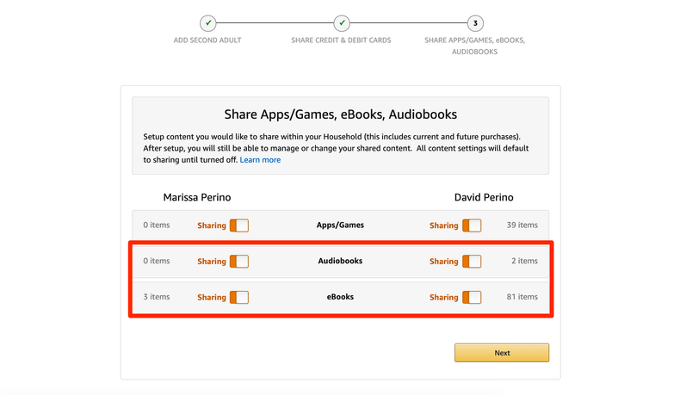Toggle David's eBooks sharing switch
Image resolution: width=680 pixels, height=395 pixels.
[x=472, y=297]
